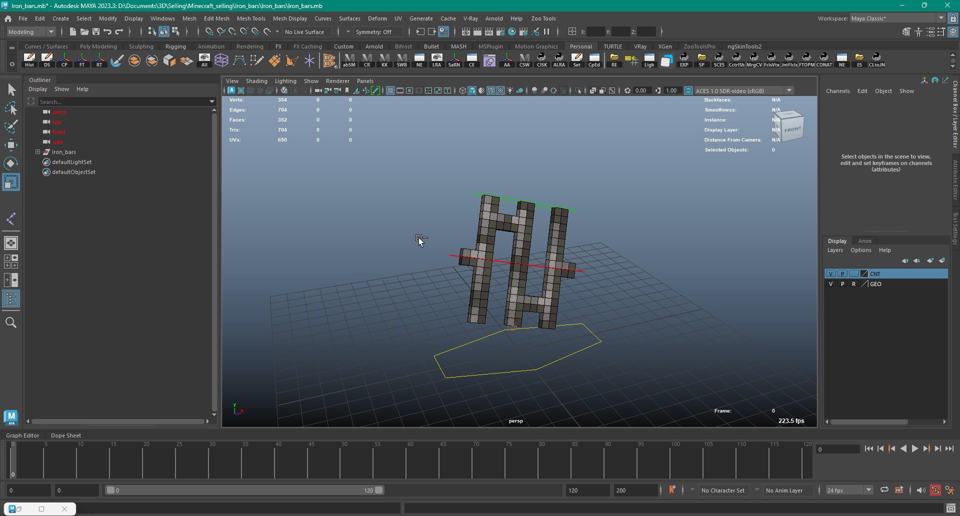Toggle playback P of the GEO layer
Viewport: 960px width, 516px height.
[842, 283]
